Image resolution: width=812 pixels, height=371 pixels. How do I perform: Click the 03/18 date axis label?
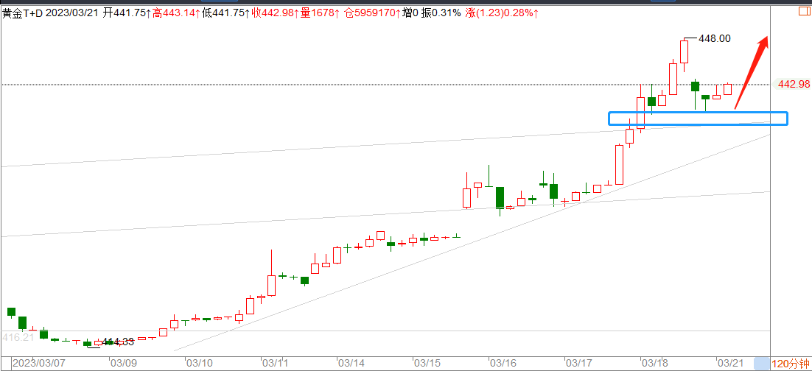(654, 364)
